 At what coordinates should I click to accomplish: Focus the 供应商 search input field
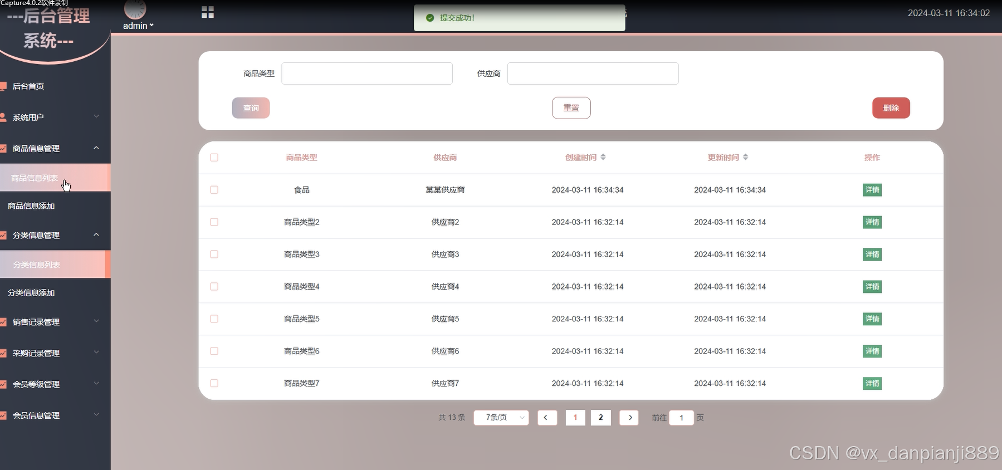[x=593, y=74]
